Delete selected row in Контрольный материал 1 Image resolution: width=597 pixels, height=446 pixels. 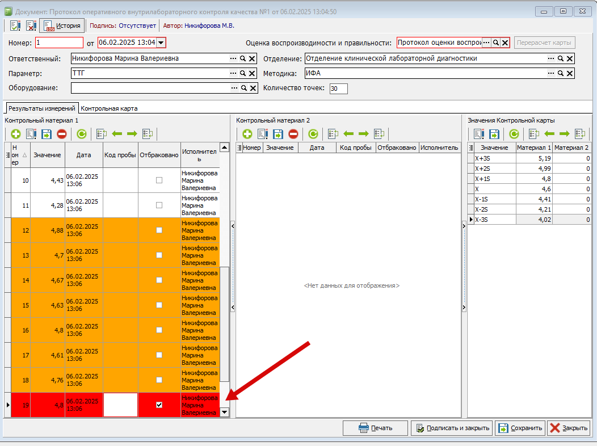coord(62,134)
